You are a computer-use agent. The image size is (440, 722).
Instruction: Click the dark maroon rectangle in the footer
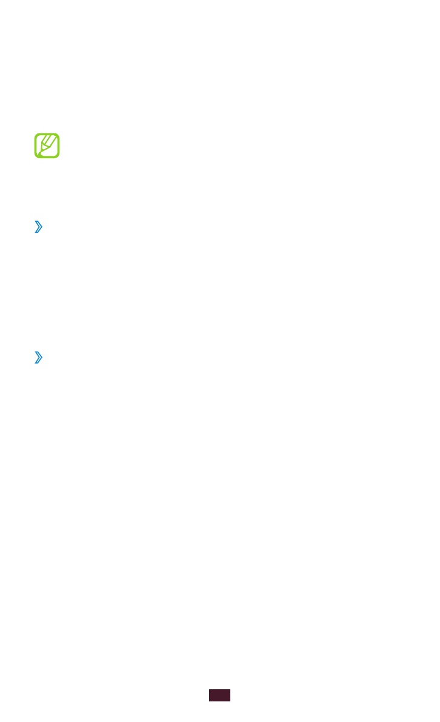(x=219, y=695)
